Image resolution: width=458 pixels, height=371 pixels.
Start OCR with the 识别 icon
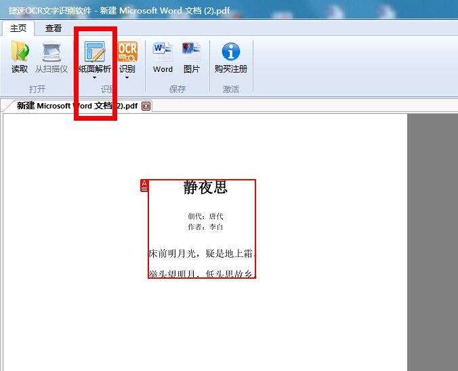[127, 56]
